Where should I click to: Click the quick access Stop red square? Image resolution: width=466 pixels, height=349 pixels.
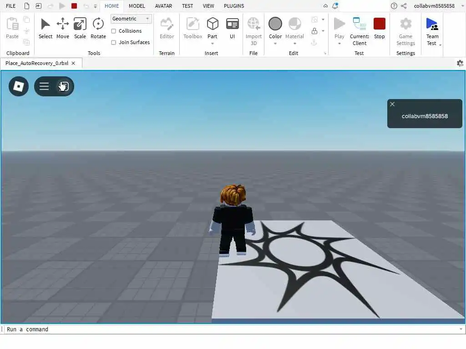pyautogui.click(x=74, y=6)
